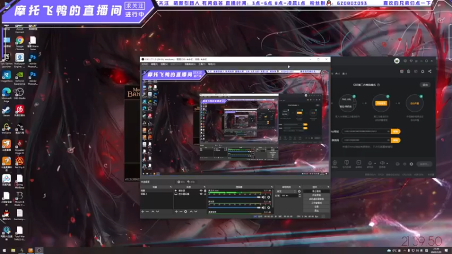Open 场景集合 menu in OBS
This screenshot has height=254, width=452.
pos(190,64)
